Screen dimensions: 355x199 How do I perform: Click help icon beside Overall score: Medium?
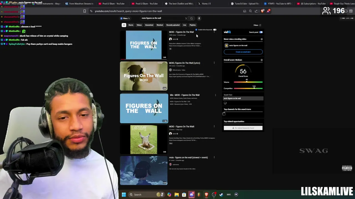pyautogui.click(x=262, y=60)
